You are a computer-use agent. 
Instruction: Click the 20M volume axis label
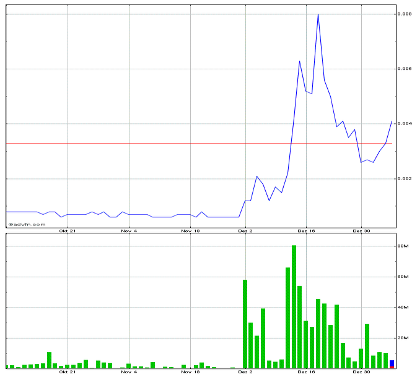point(403,338)
